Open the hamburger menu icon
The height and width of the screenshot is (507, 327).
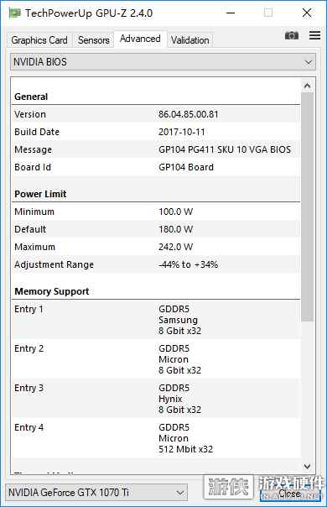(314, 35)
